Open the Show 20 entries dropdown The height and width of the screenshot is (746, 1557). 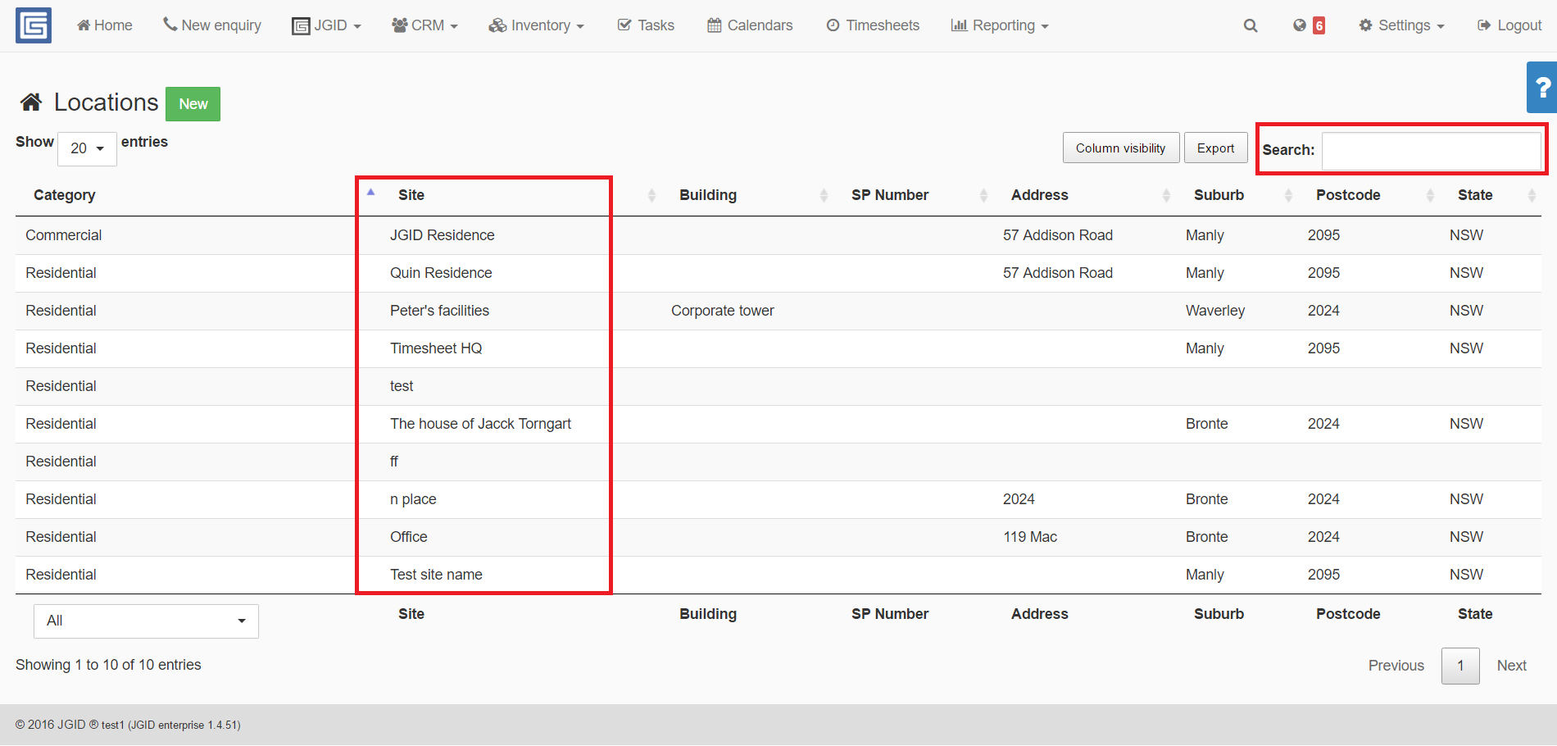(x=87, y=148)
